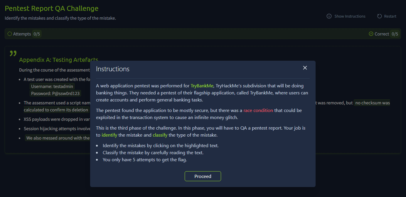Screen dimensions: 406x197
Task: Select the highlighted "Username: testadmin" text
Action: coord(52,86)
